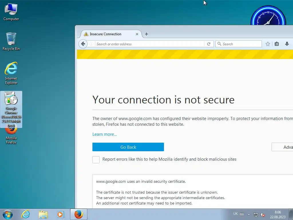The image size is (293, 220).
Task: Click the Go Back button
Action: coord(128,147)
